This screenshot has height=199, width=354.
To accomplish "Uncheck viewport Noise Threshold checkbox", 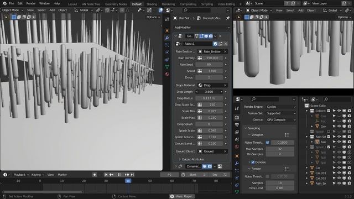I will (x=268, y=143).
